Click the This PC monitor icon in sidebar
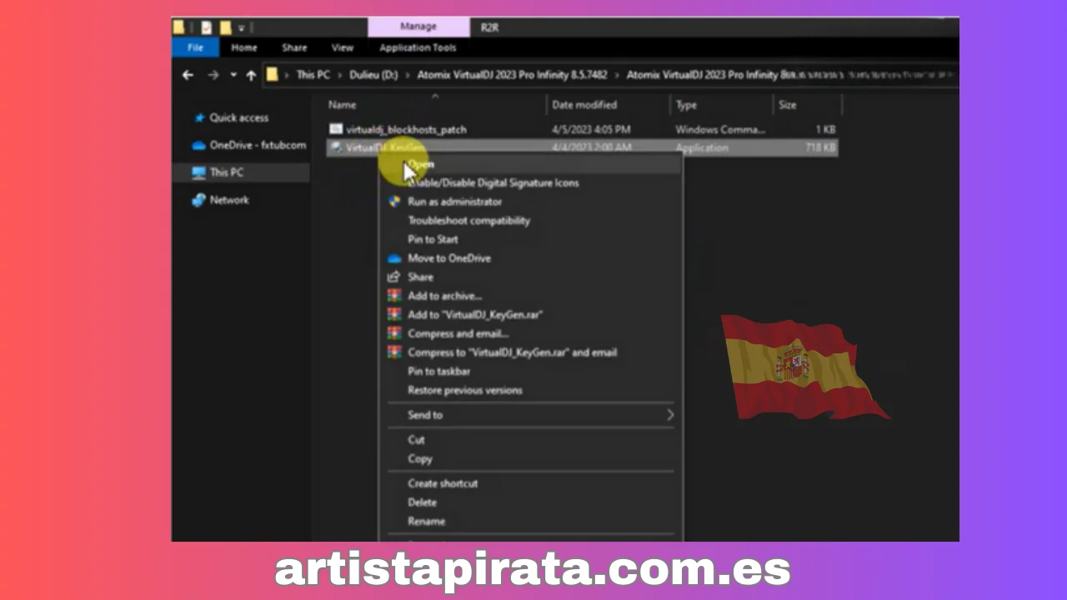The width and height of the screenshot is (1067, 600). click(198, 172)
